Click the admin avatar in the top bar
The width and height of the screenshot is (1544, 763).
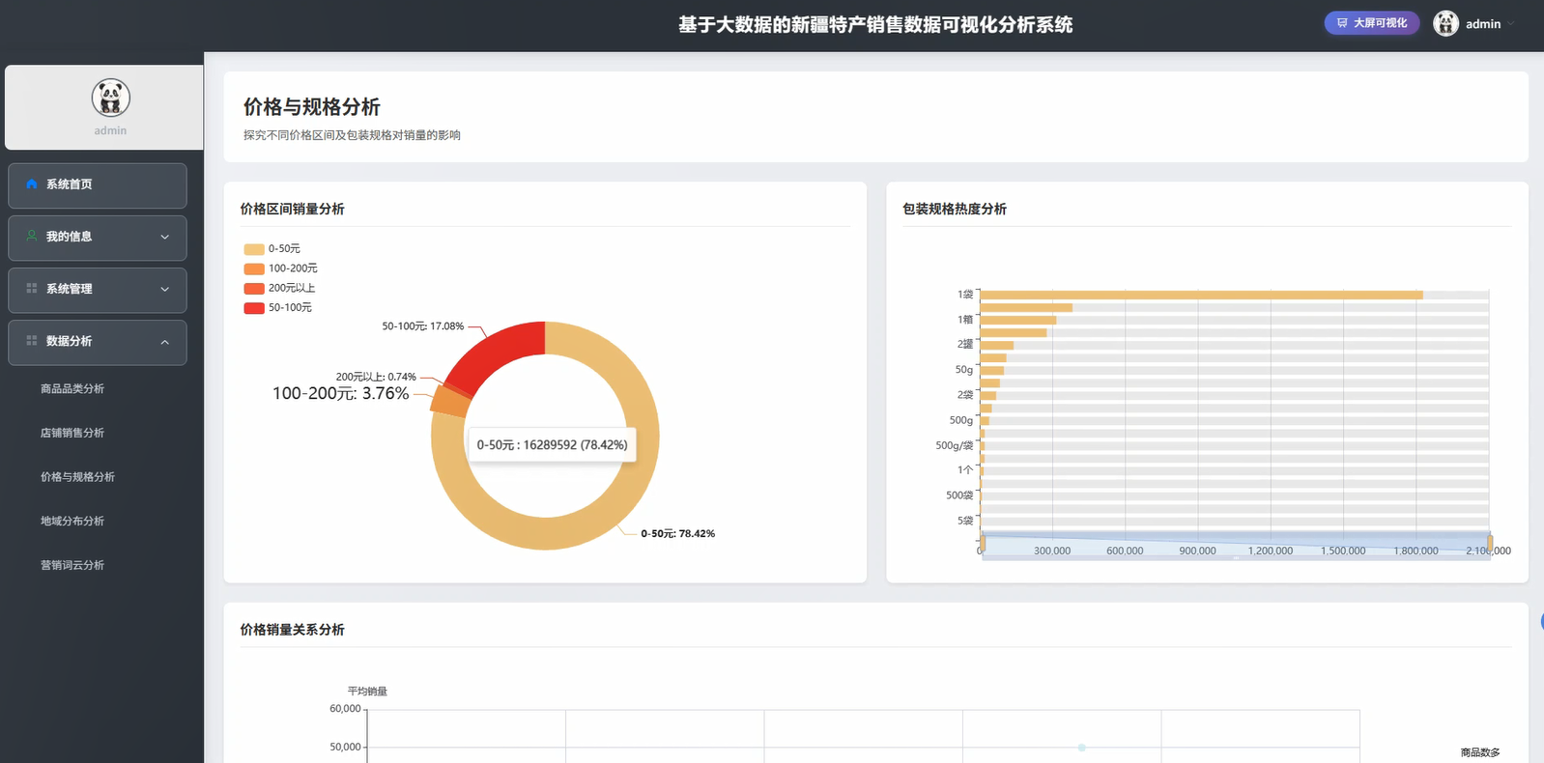1445,23
